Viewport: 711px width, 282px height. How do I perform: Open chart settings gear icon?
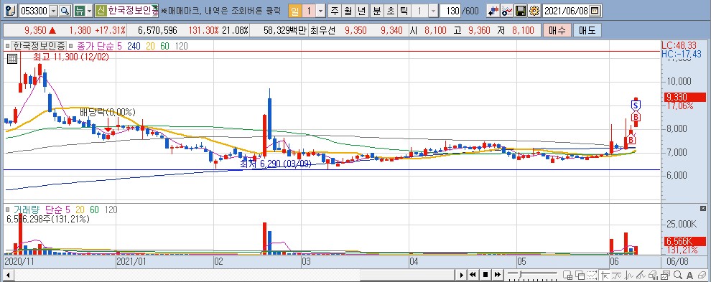point(534,11)
